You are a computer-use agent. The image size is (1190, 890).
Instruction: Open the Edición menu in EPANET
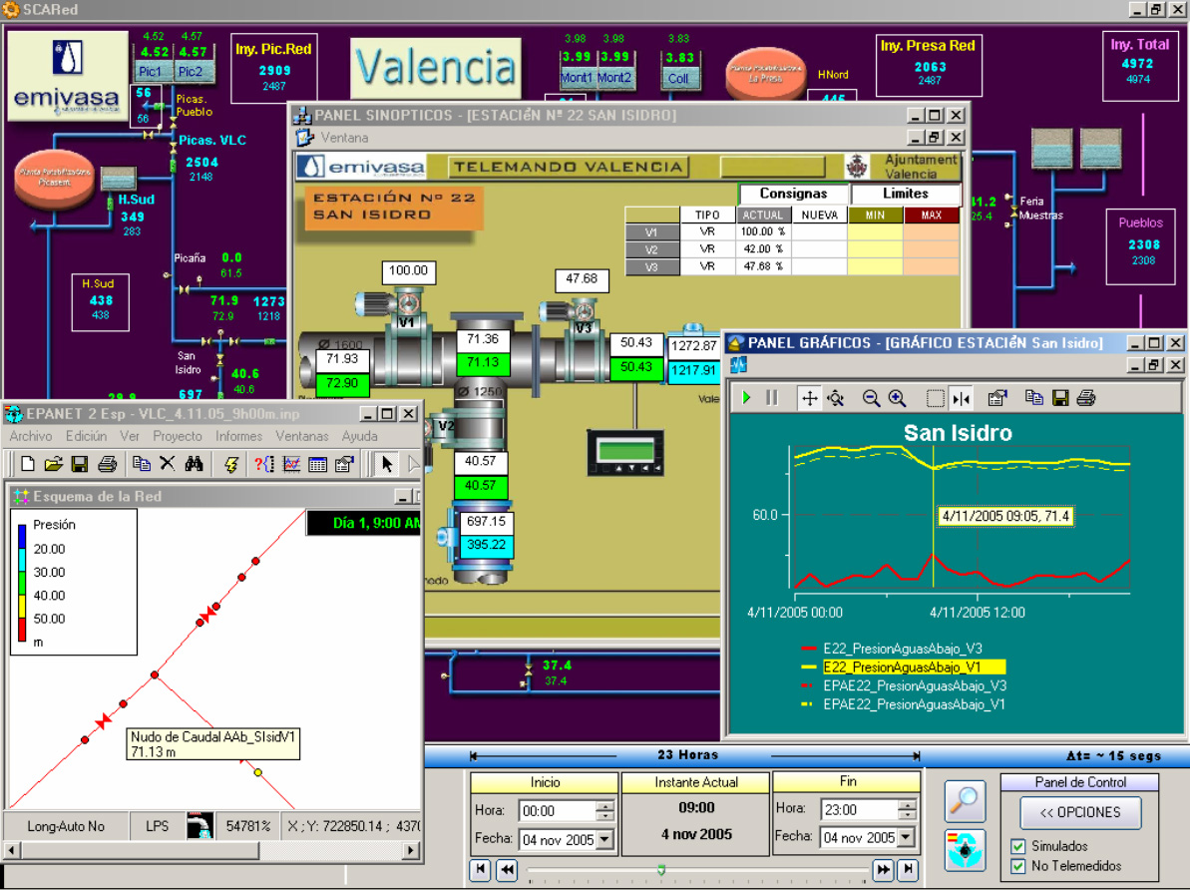[86, 436]
